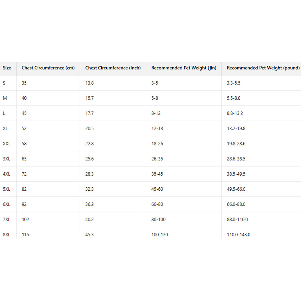Select the Chest Circumference (inch) header

(113, 68)
